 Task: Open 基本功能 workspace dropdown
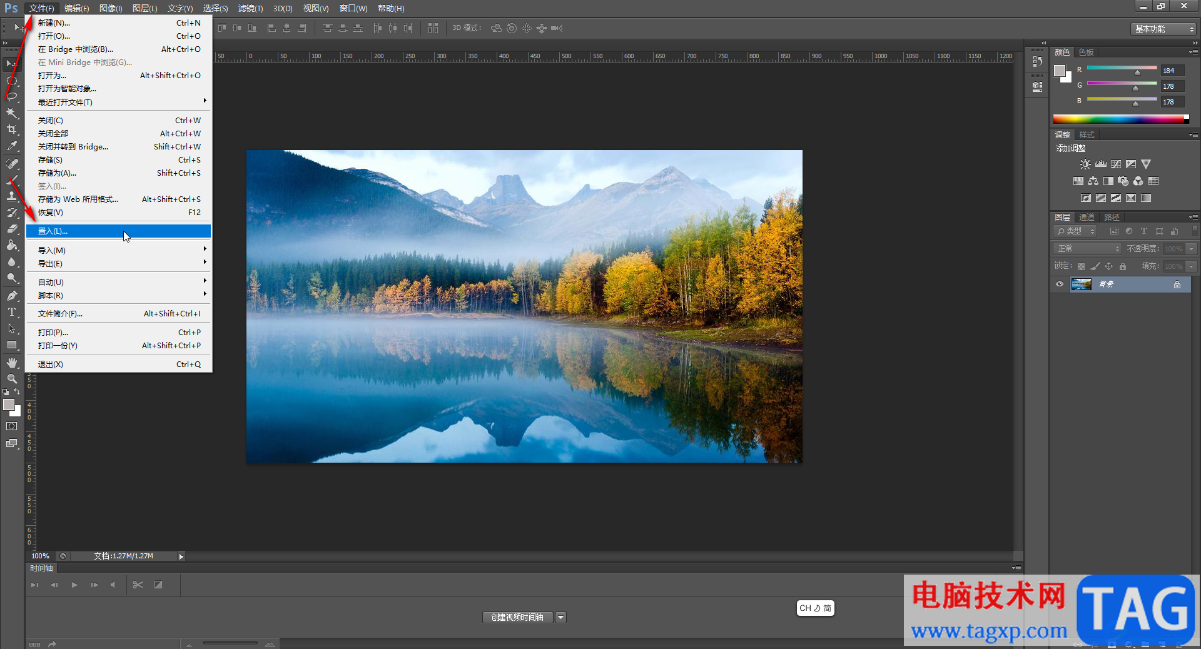point(1164,29)
